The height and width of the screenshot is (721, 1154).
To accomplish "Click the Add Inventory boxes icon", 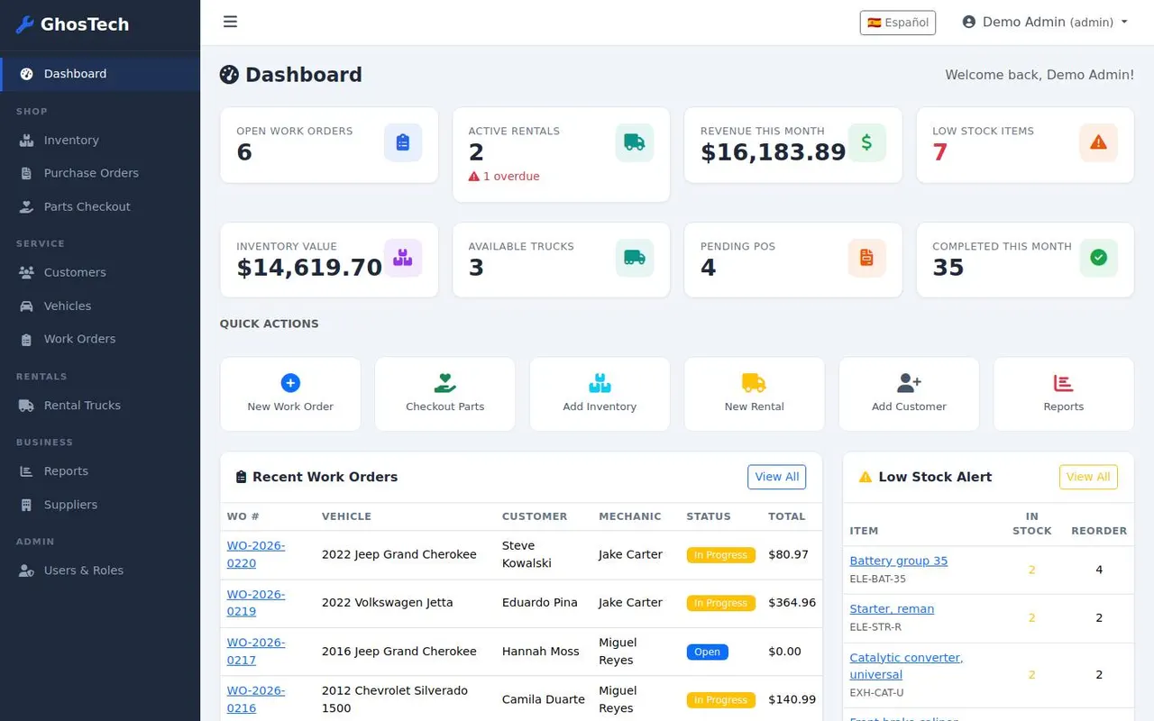I will (x=600, y=383).
